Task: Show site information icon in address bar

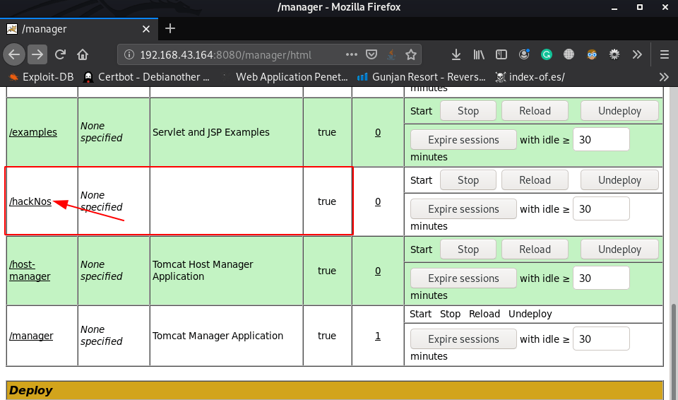Action: (x=129, y=54)
